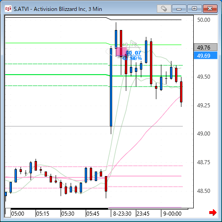The image size is (222, 222).
Task: Click the 49.50 price axis label
Action: coord(204,77)
